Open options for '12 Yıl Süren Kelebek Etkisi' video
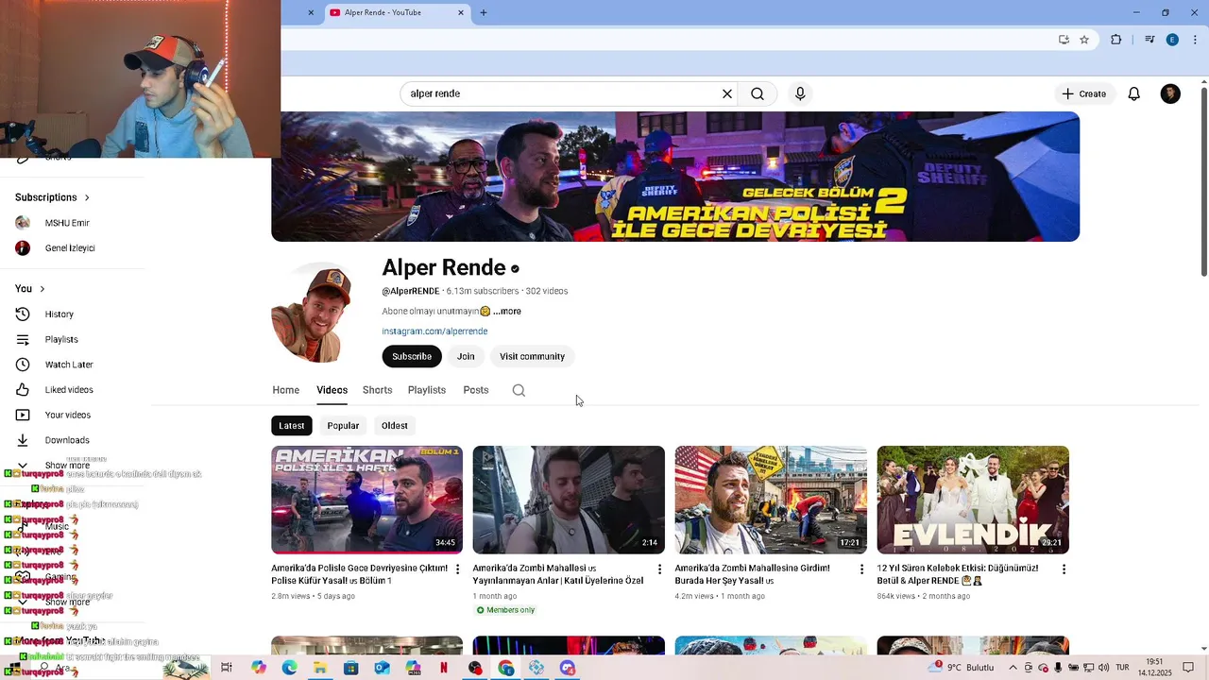 1064,569
